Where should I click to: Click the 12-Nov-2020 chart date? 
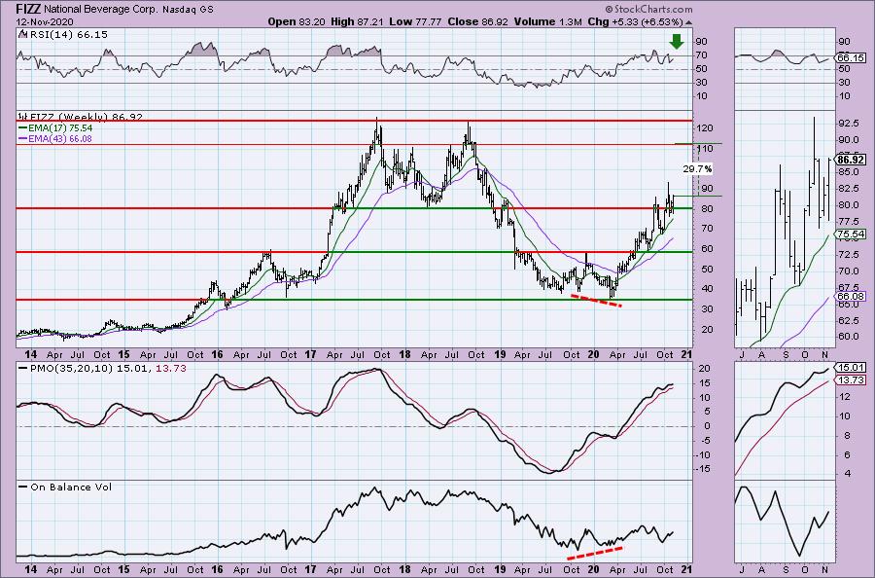[44, 21]
